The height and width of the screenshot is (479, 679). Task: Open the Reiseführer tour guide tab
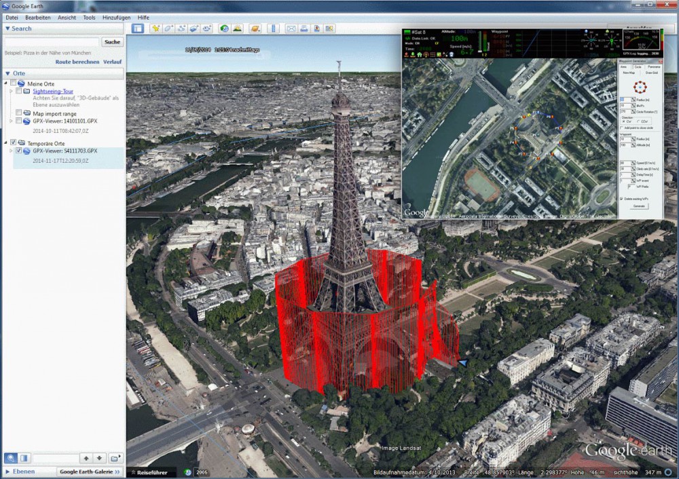(150, 472)
